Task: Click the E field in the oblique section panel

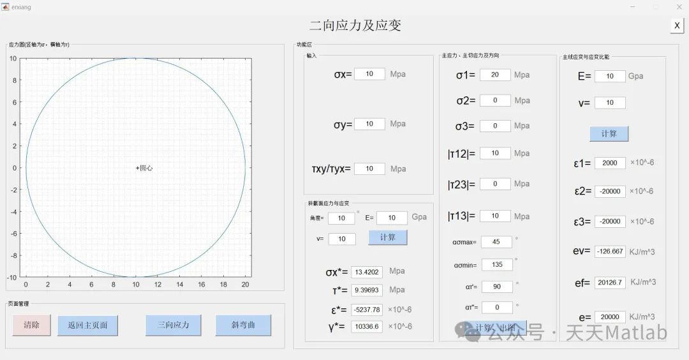Action: (x=392, y=218)
